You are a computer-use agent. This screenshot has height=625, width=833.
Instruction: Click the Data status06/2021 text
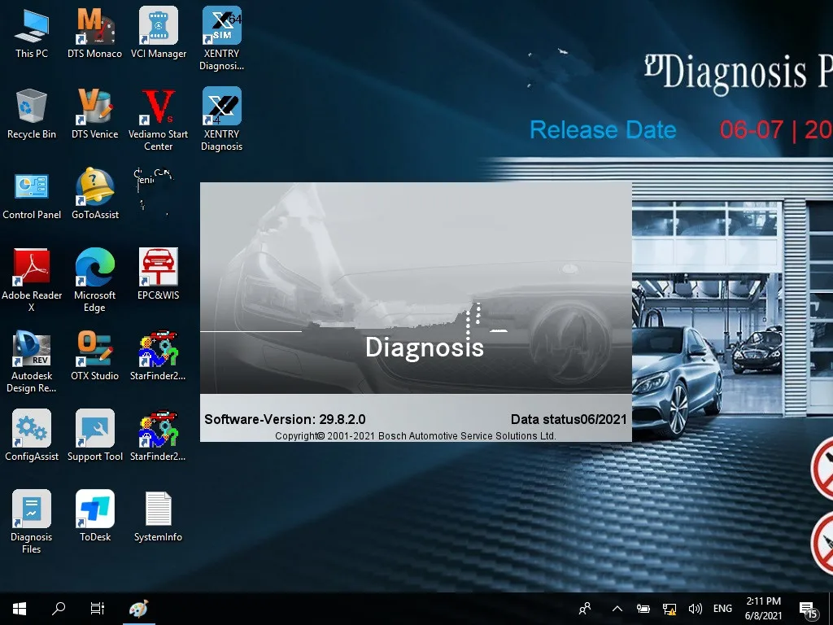pyautogui.click(x=569, y=419)
